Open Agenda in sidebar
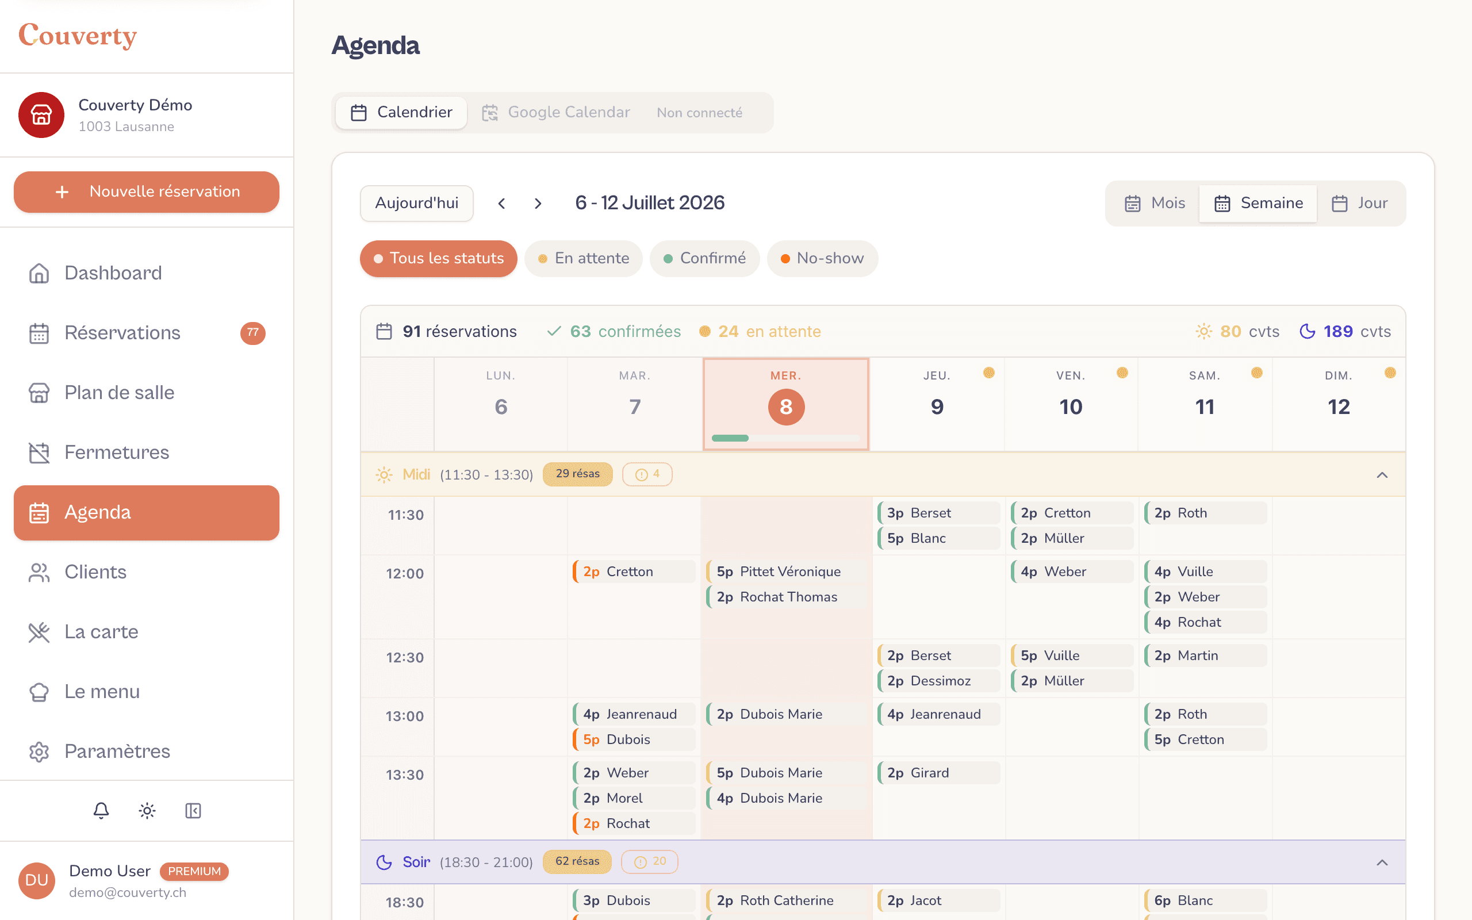The image size is (1472, 920). click(x=147, y=512)
